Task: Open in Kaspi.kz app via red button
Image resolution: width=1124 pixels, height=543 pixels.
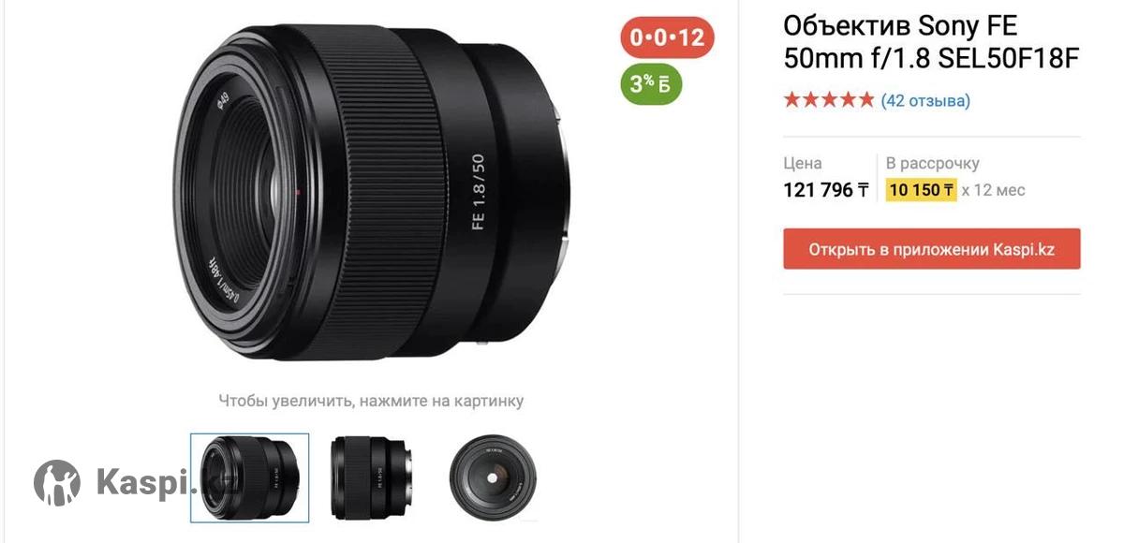Action: tap(932, 249)
